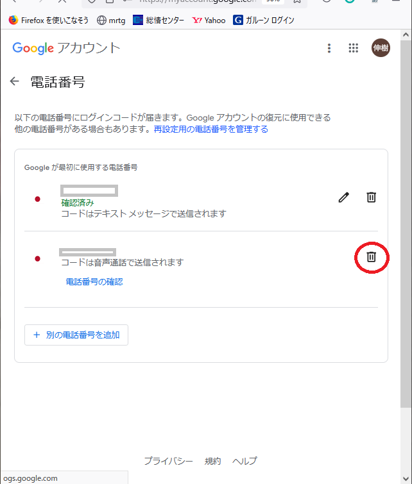Click the scrollbar down arrow

point(406,478)
